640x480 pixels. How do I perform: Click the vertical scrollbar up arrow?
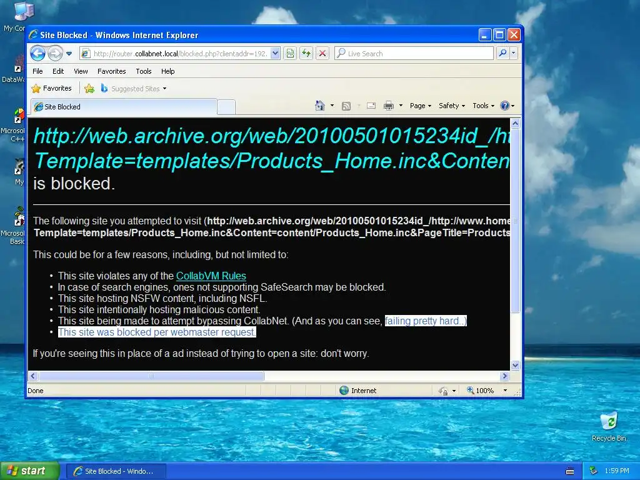click(516, 123)
